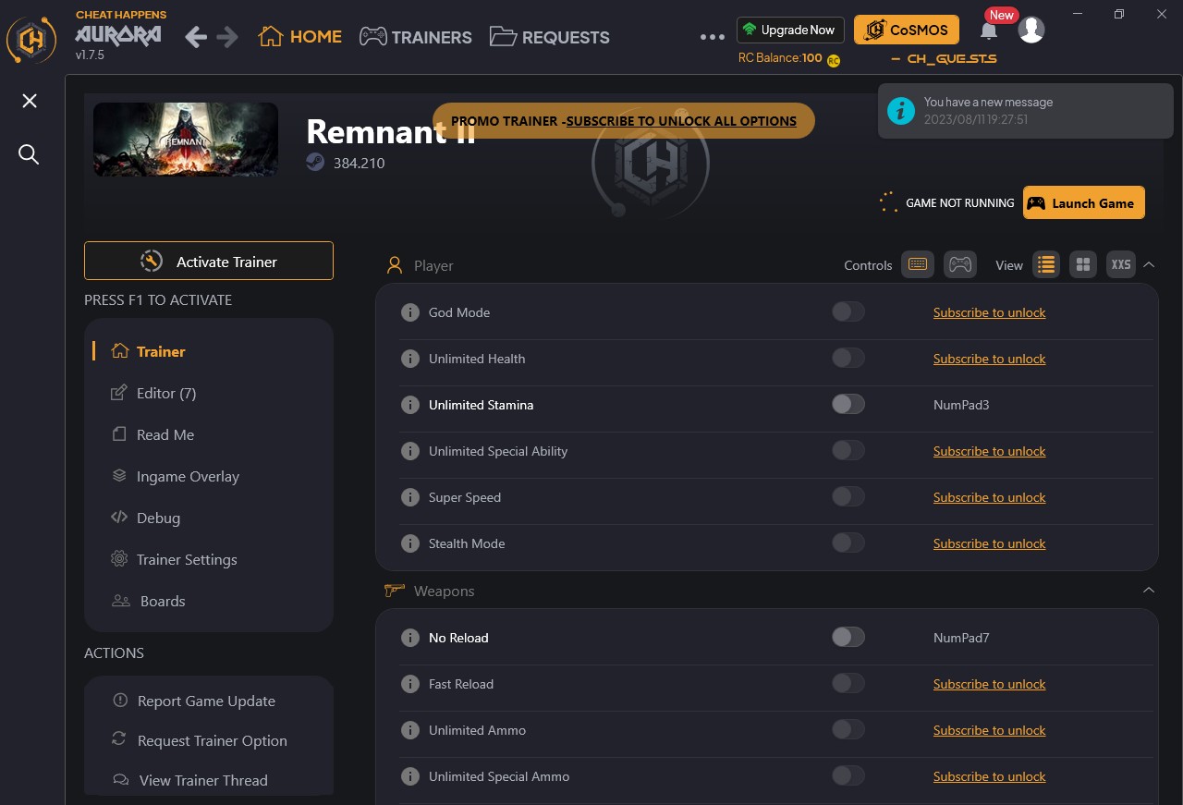Show info for Unlimited Health
1183x805 pixels.
point(410,359)
